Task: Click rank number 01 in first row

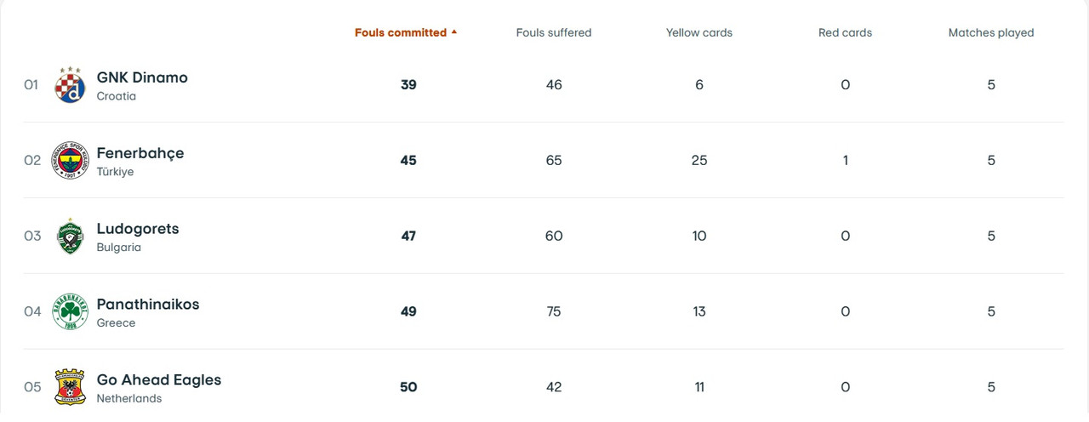Action: coord(31,85)
